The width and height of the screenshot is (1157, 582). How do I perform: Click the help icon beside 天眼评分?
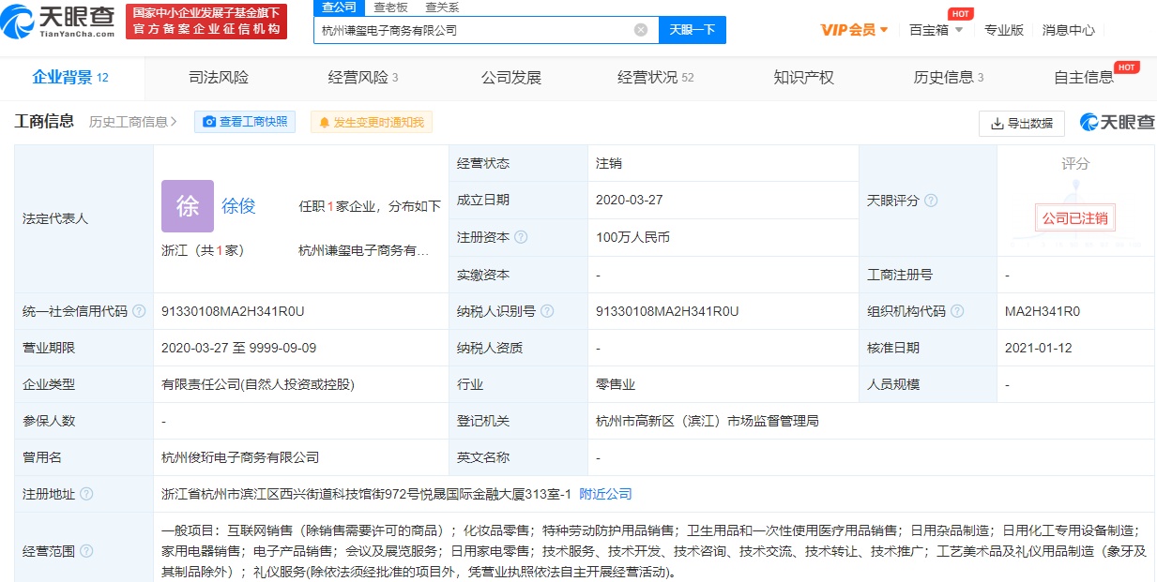[931, 201]
